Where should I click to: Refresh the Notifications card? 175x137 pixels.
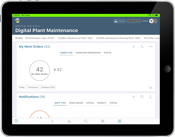tap(151, 97)
